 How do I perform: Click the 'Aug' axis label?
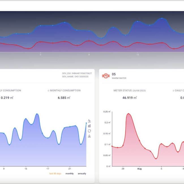139,169
